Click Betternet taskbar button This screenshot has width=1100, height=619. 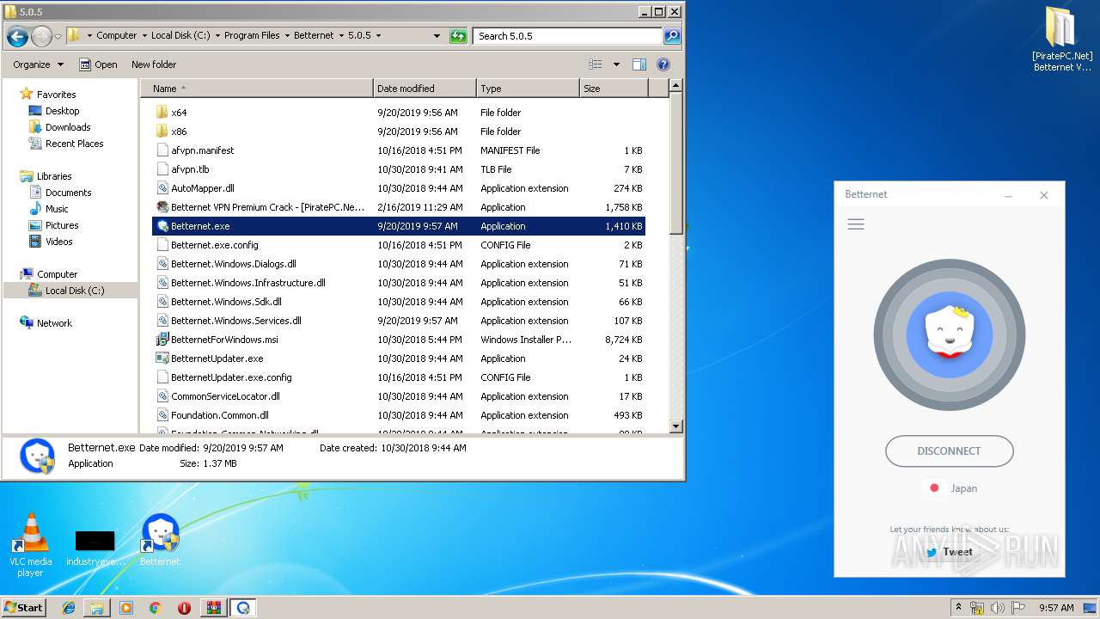click(x=244, y=608)
